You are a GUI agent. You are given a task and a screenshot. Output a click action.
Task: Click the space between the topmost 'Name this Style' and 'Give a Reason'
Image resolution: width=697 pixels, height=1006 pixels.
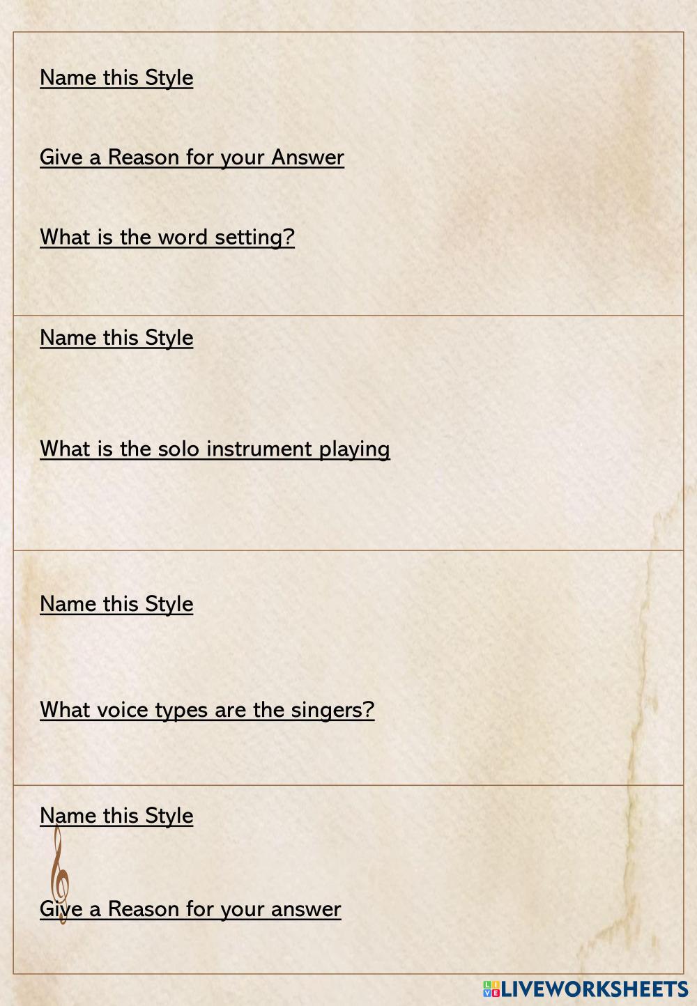tap(209, 117)
